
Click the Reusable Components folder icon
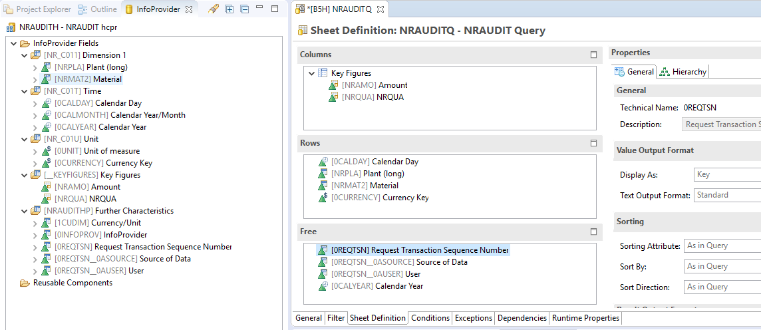25,283
